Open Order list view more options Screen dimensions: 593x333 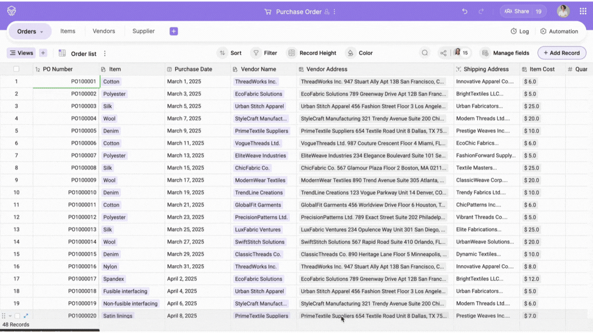pos(105,53)
